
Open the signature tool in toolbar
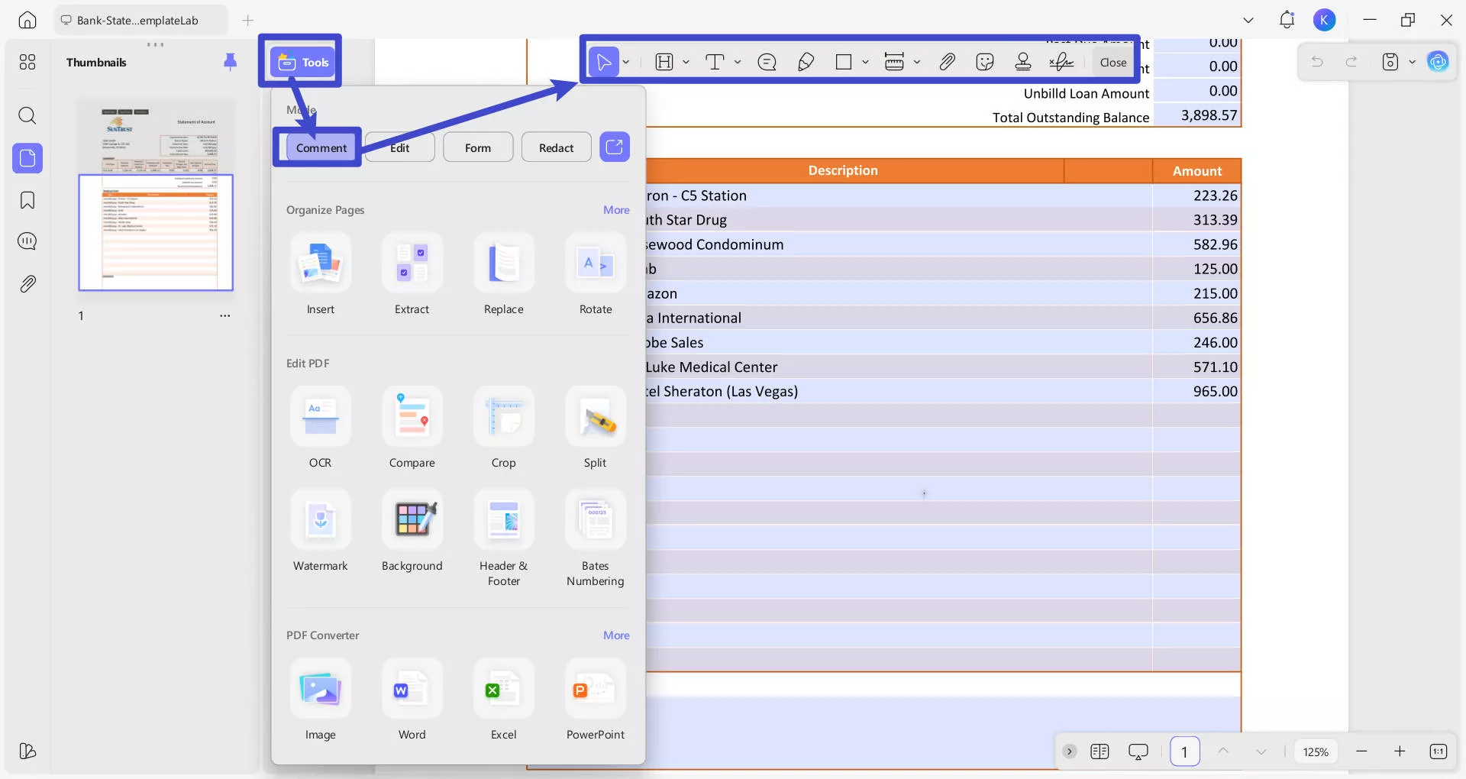1061,62
